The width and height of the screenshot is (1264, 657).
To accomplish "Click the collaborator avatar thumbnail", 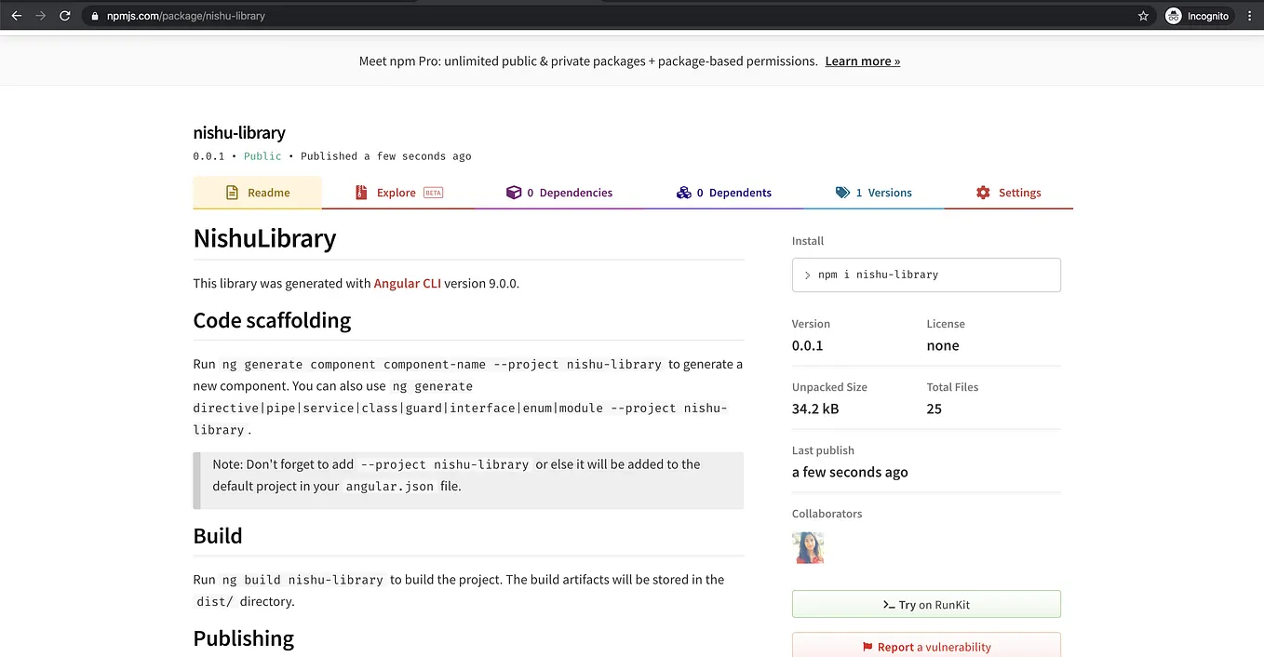I will (807, 547).
